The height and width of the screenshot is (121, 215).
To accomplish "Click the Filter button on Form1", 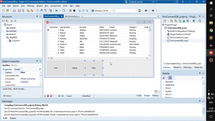I will click(94, 68).
